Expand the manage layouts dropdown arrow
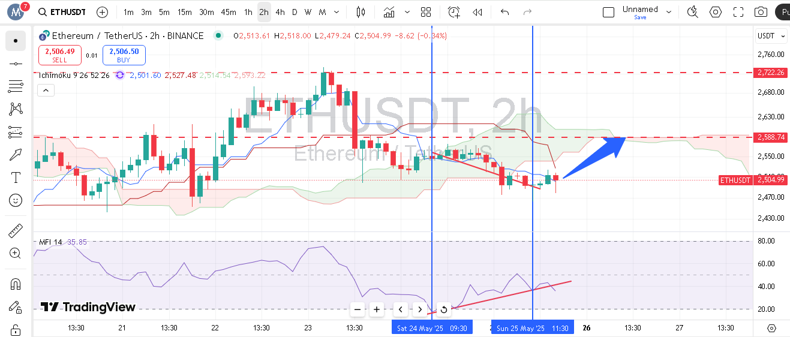The image size is (790, 337). coord(669,12)
